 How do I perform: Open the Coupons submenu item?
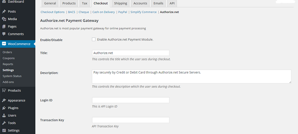(9, 58)
